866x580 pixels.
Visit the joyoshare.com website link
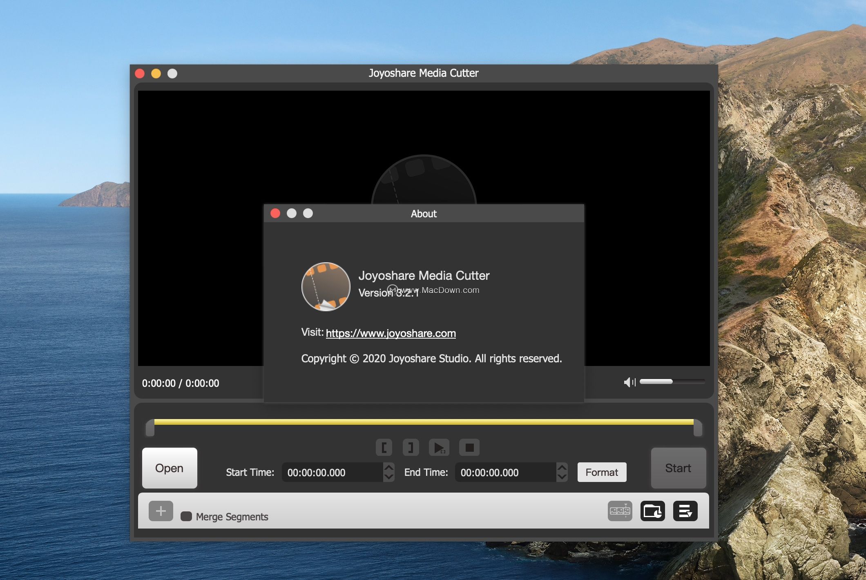pyautogui.click(x=391, y=333)
